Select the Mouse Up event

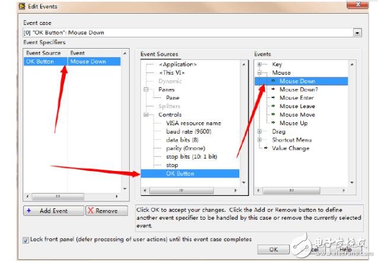(x=293, y=123)
